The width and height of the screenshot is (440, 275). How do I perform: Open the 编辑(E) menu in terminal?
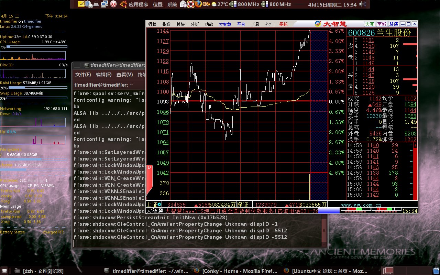[104, 75]
